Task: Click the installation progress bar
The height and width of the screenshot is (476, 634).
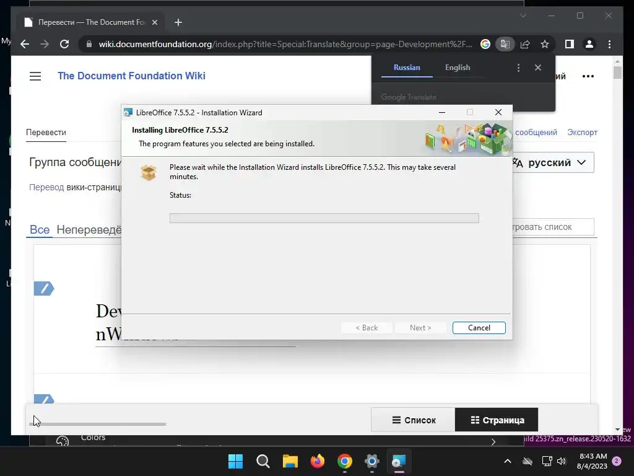Action: pyautogui.click(x=324, y=218)
